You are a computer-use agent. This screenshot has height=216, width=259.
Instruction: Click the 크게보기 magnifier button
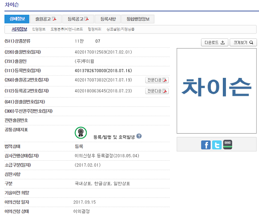pyautogui.click(x=243, y=42)
